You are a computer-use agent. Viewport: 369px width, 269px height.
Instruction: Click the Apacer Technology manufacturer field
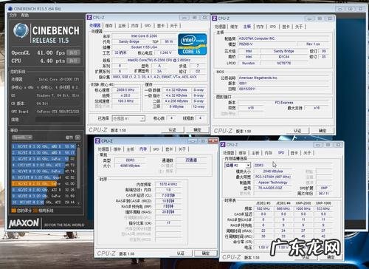pos(273,183)
